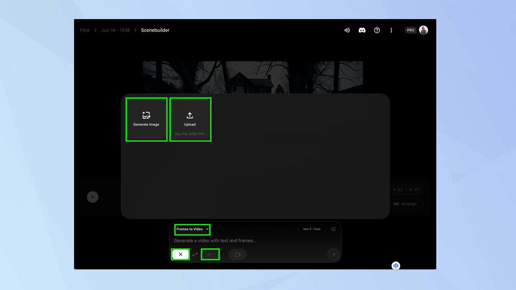Play the scene with the play button
Image resolution: width=516 pixels, height=290 pixels.
click(92, 197)
